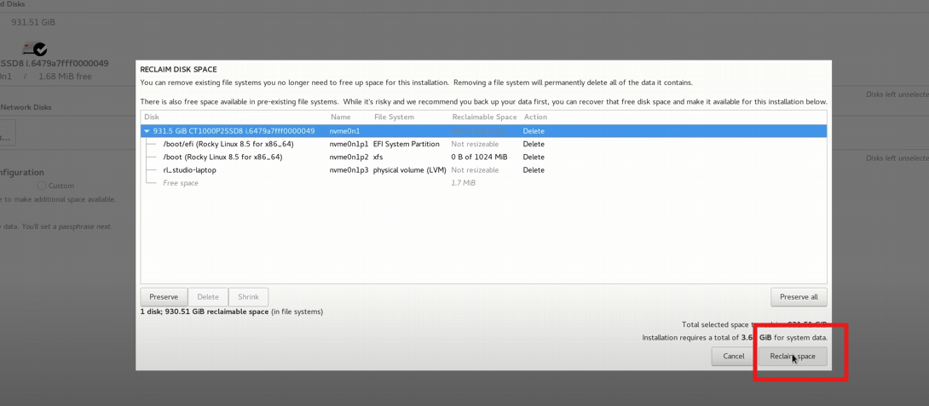Click the Delete action for nvme0n1p3
Viewport: 929px width, 406px height.
tap(534, 170)
